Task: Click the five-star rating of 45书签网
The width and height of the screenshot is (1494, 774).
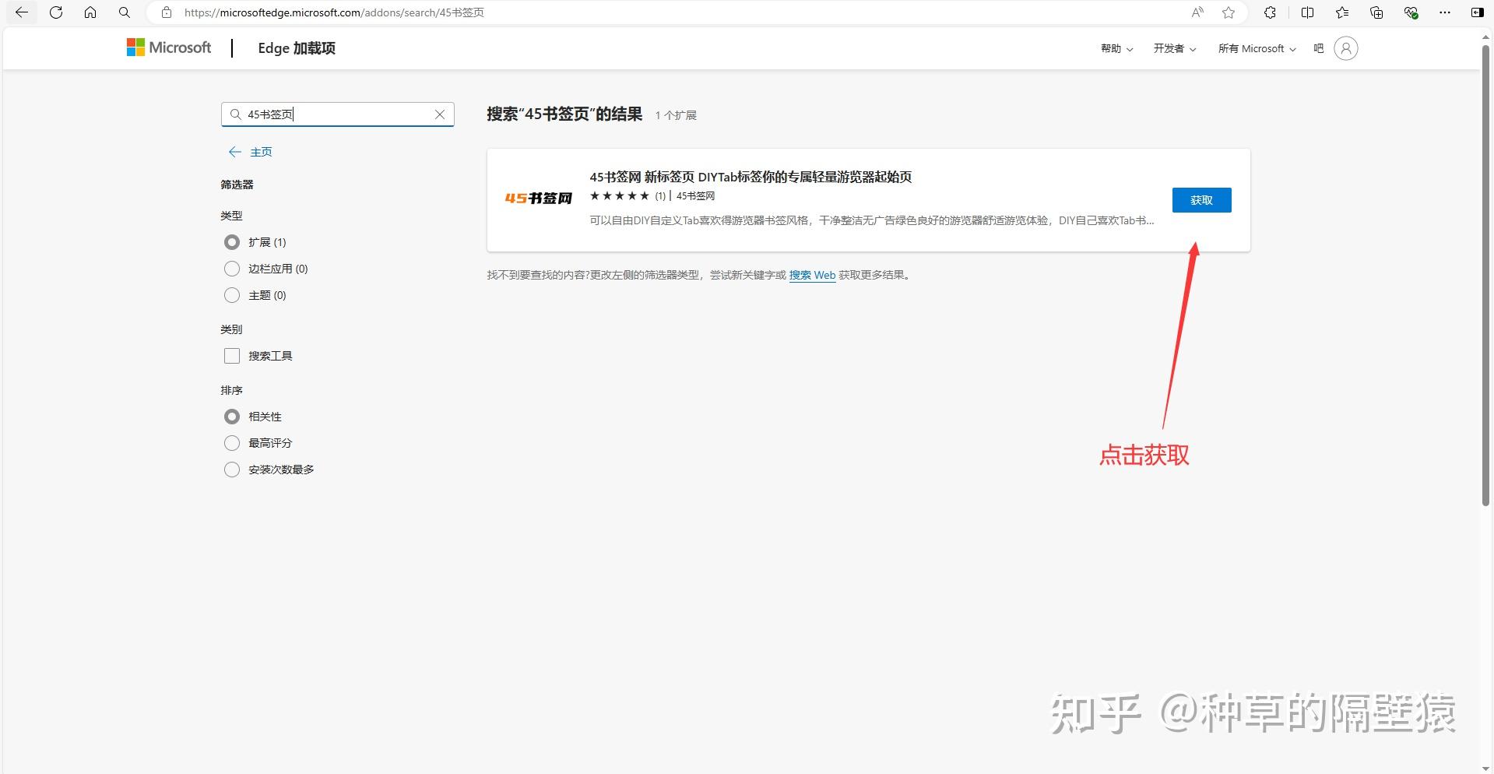Action: click(619, 196)
